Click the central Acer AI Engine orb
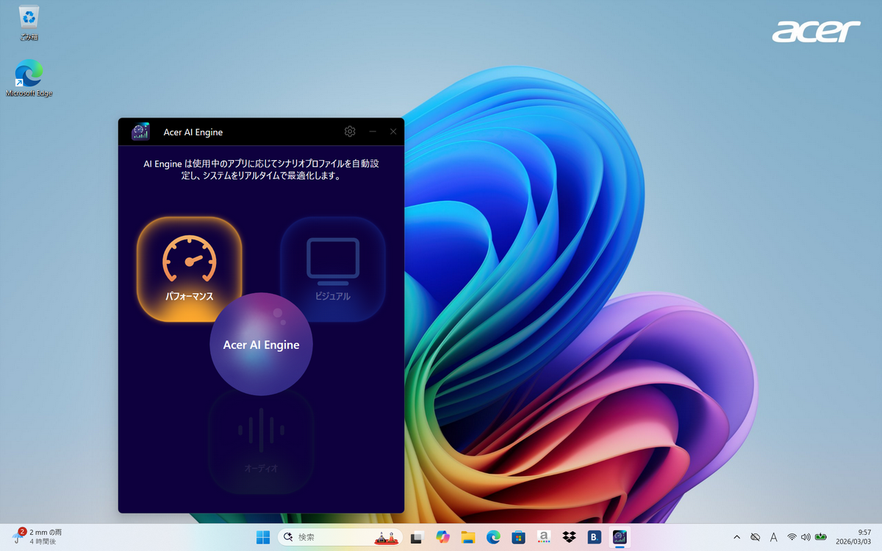Image resolution: width=882 pixels, height=551 pixels. [261, 345]
